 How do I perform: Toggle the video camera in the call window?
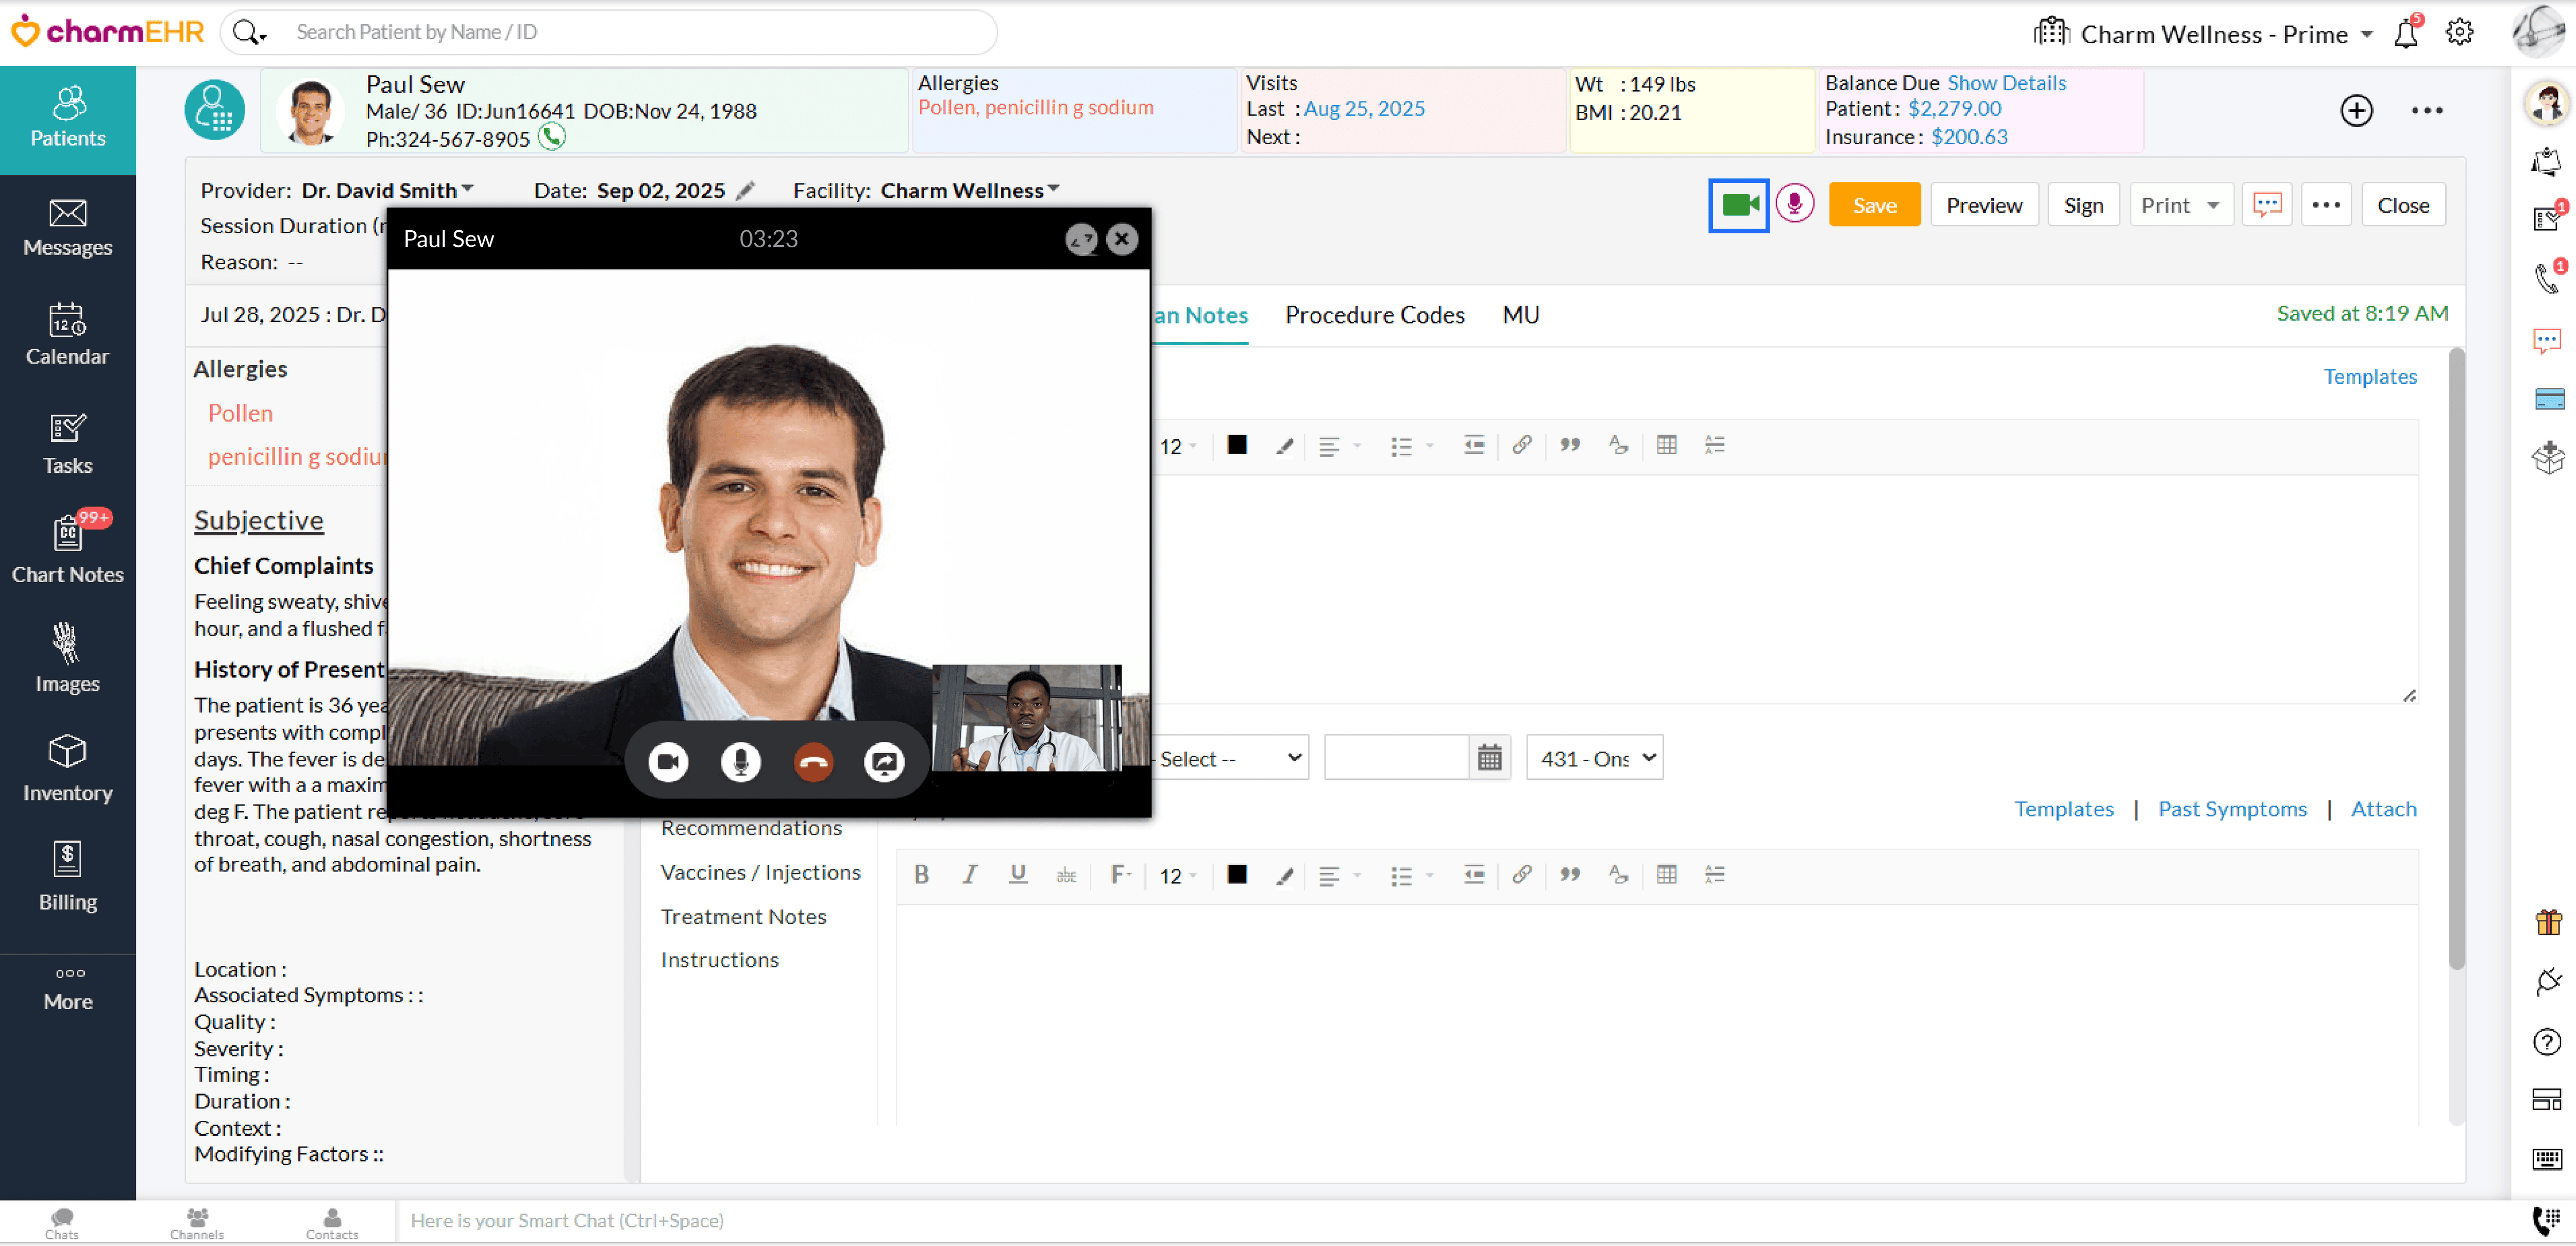point(668,761)
